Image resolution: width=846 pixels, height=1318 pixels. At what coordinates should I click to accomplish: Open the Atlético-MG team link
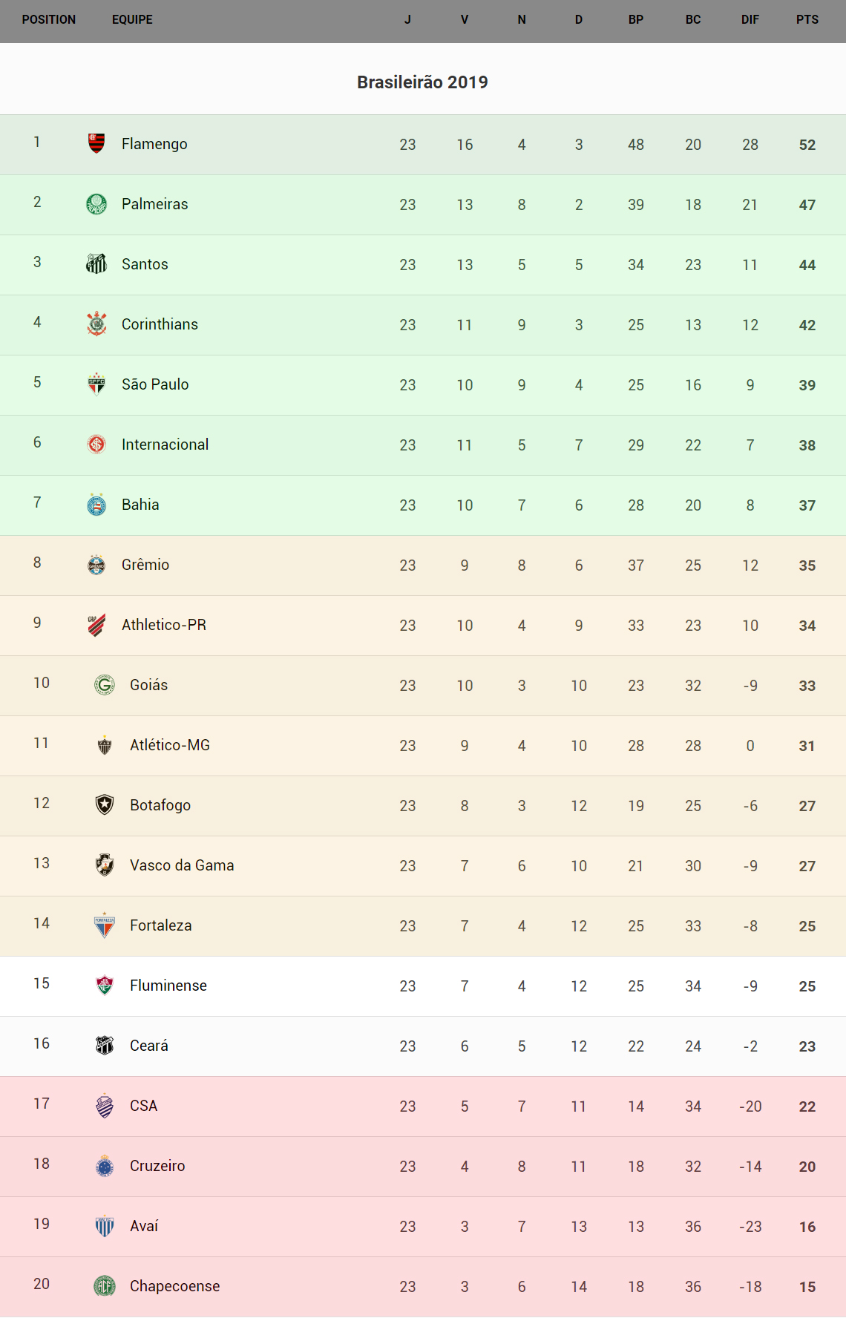(170, 745)
